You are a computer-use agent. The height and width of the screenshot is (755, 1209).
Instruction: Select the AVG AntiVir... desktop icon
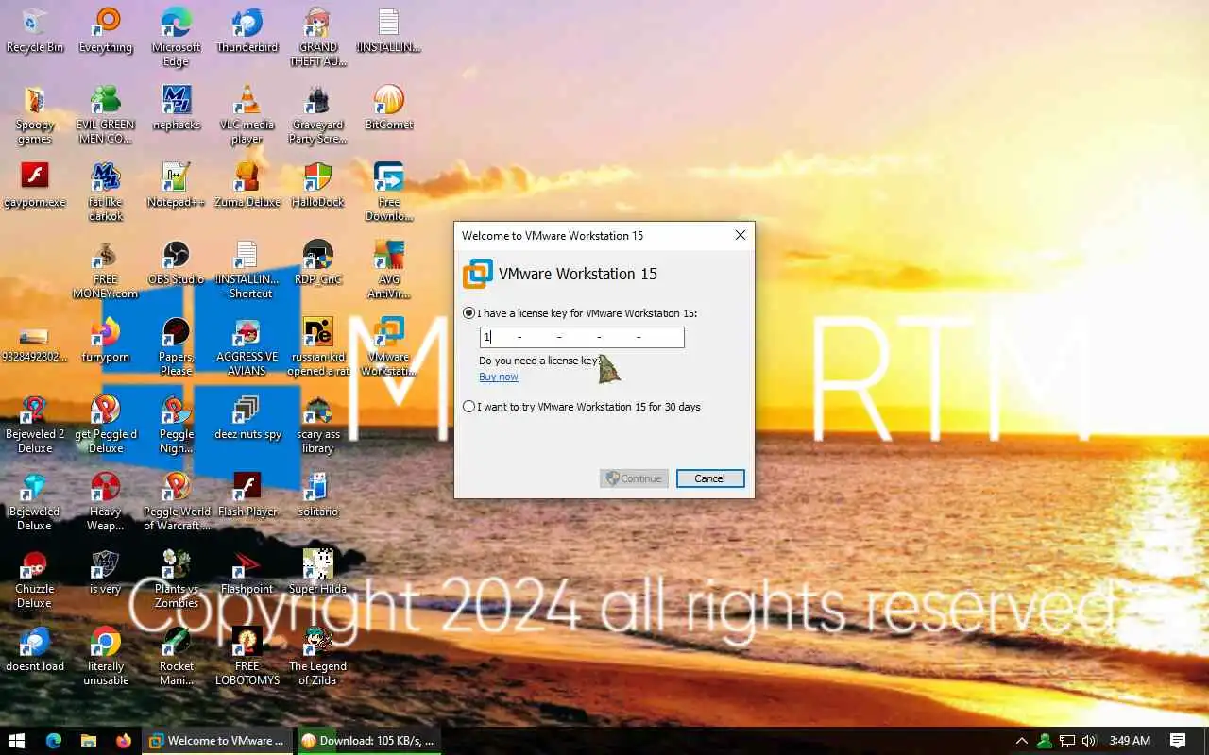point(389,269)
